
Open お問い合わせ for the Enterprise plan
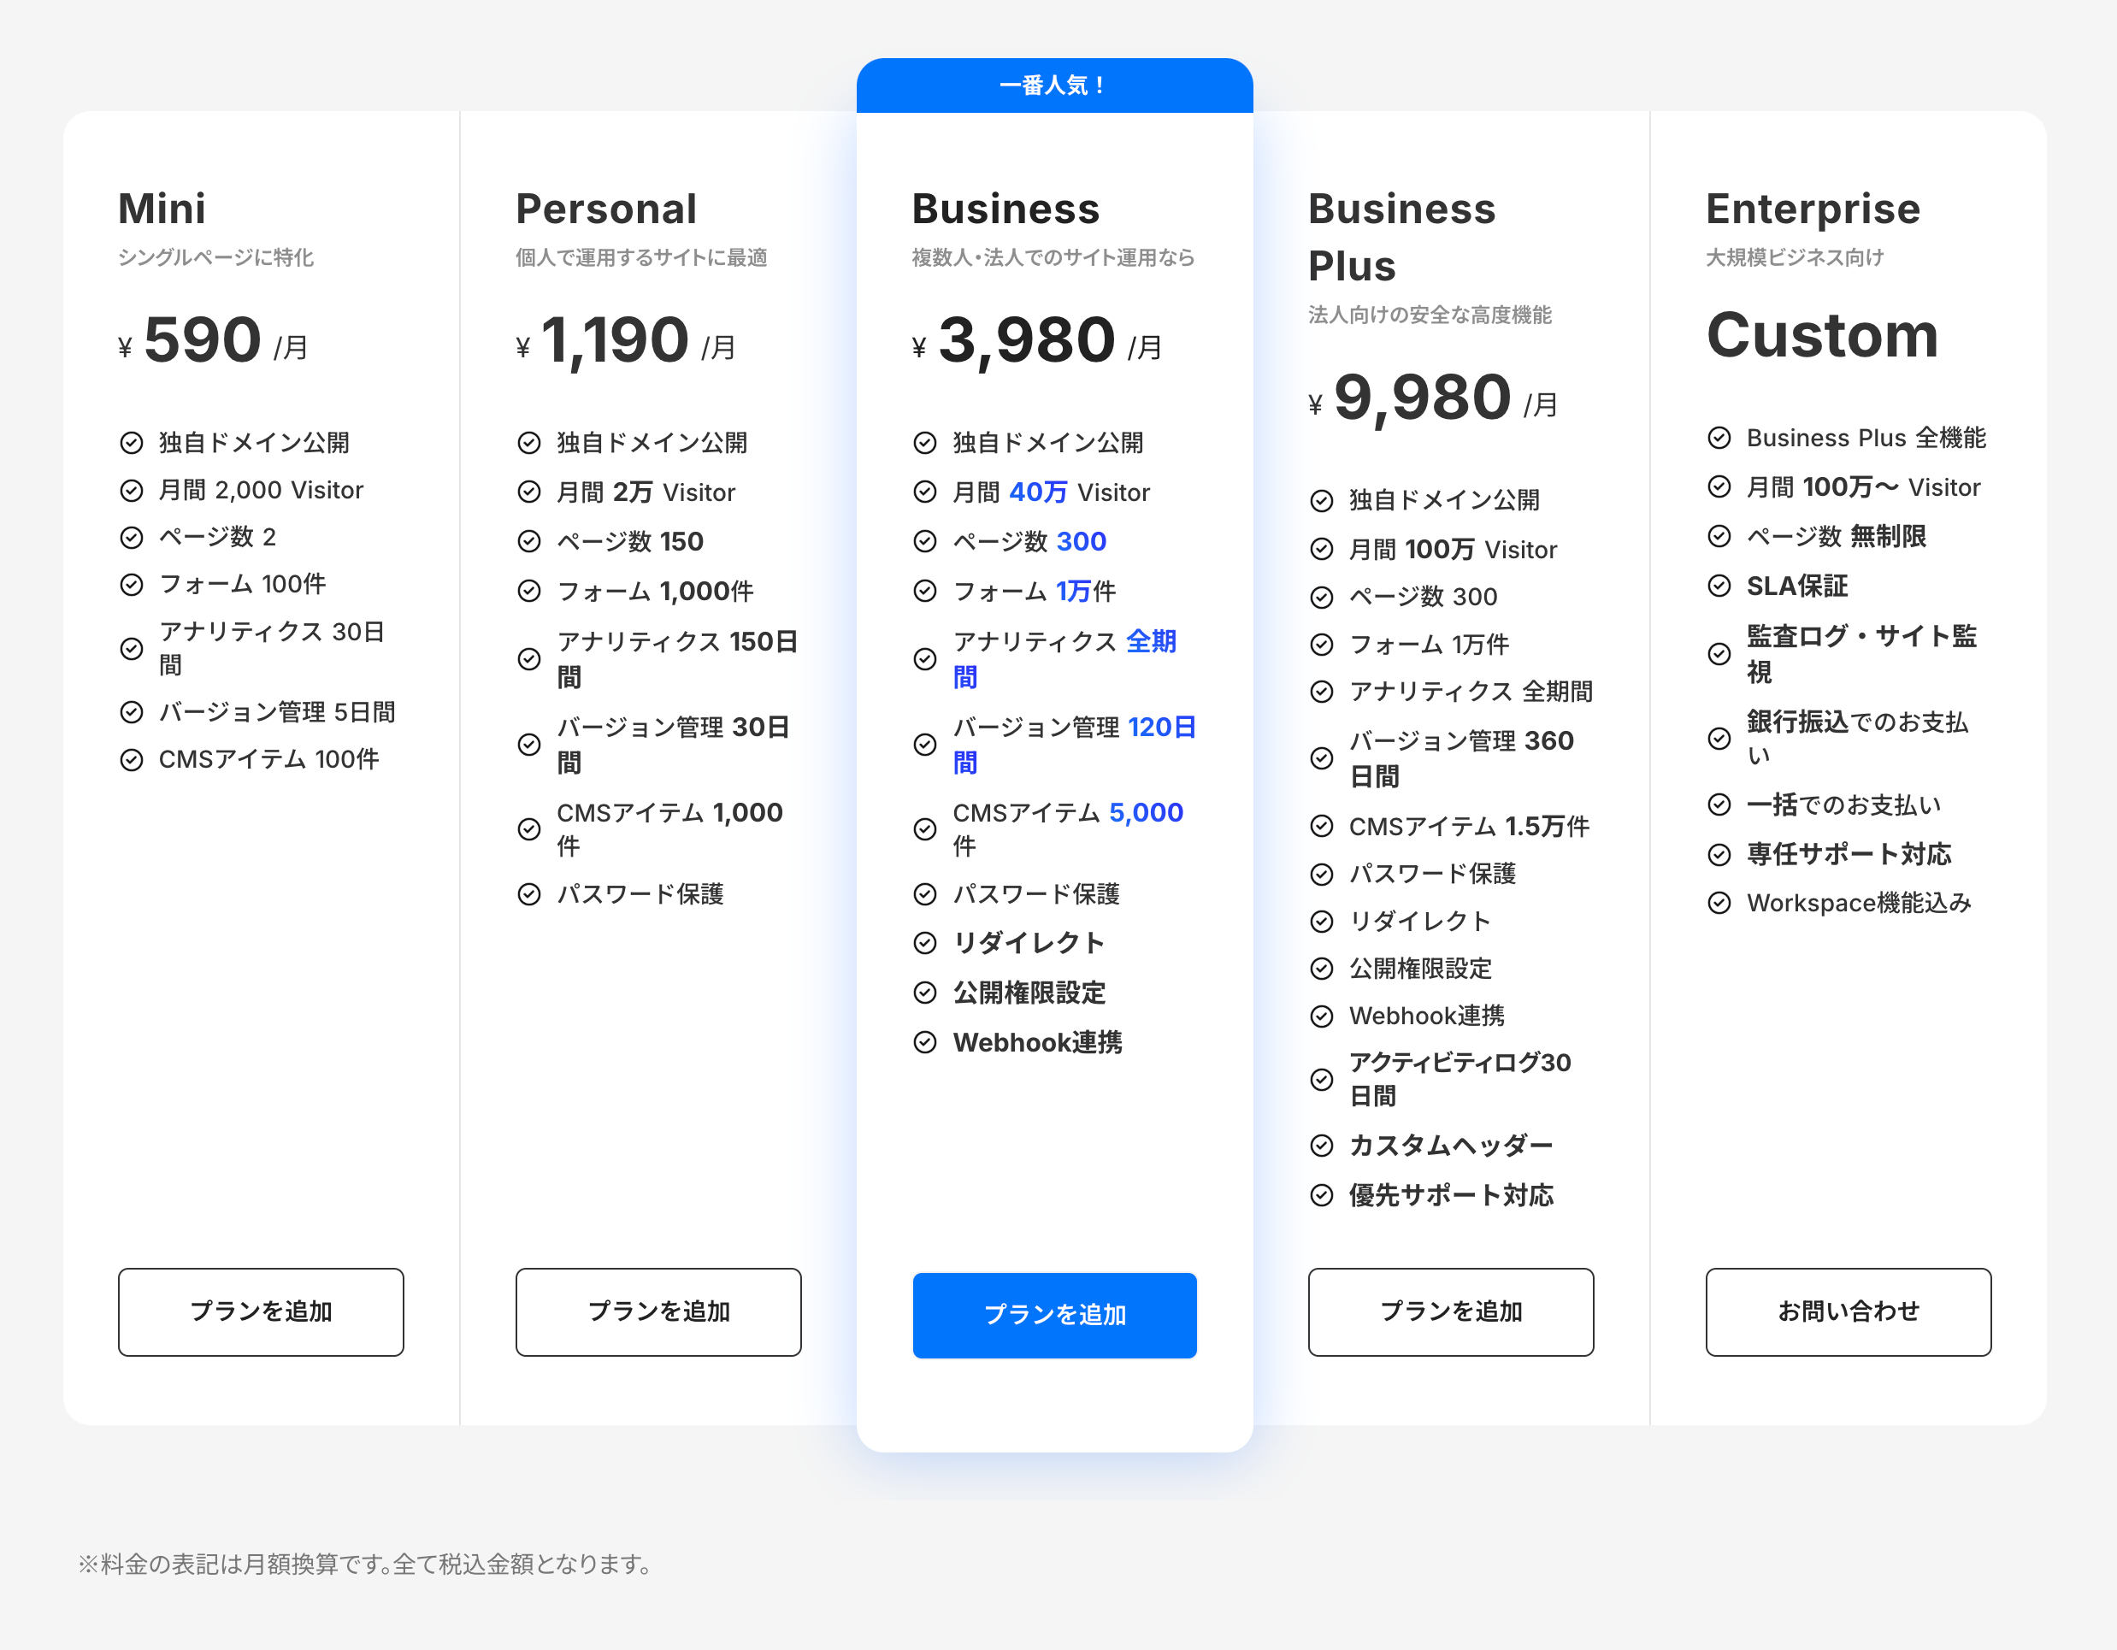1848,1311
